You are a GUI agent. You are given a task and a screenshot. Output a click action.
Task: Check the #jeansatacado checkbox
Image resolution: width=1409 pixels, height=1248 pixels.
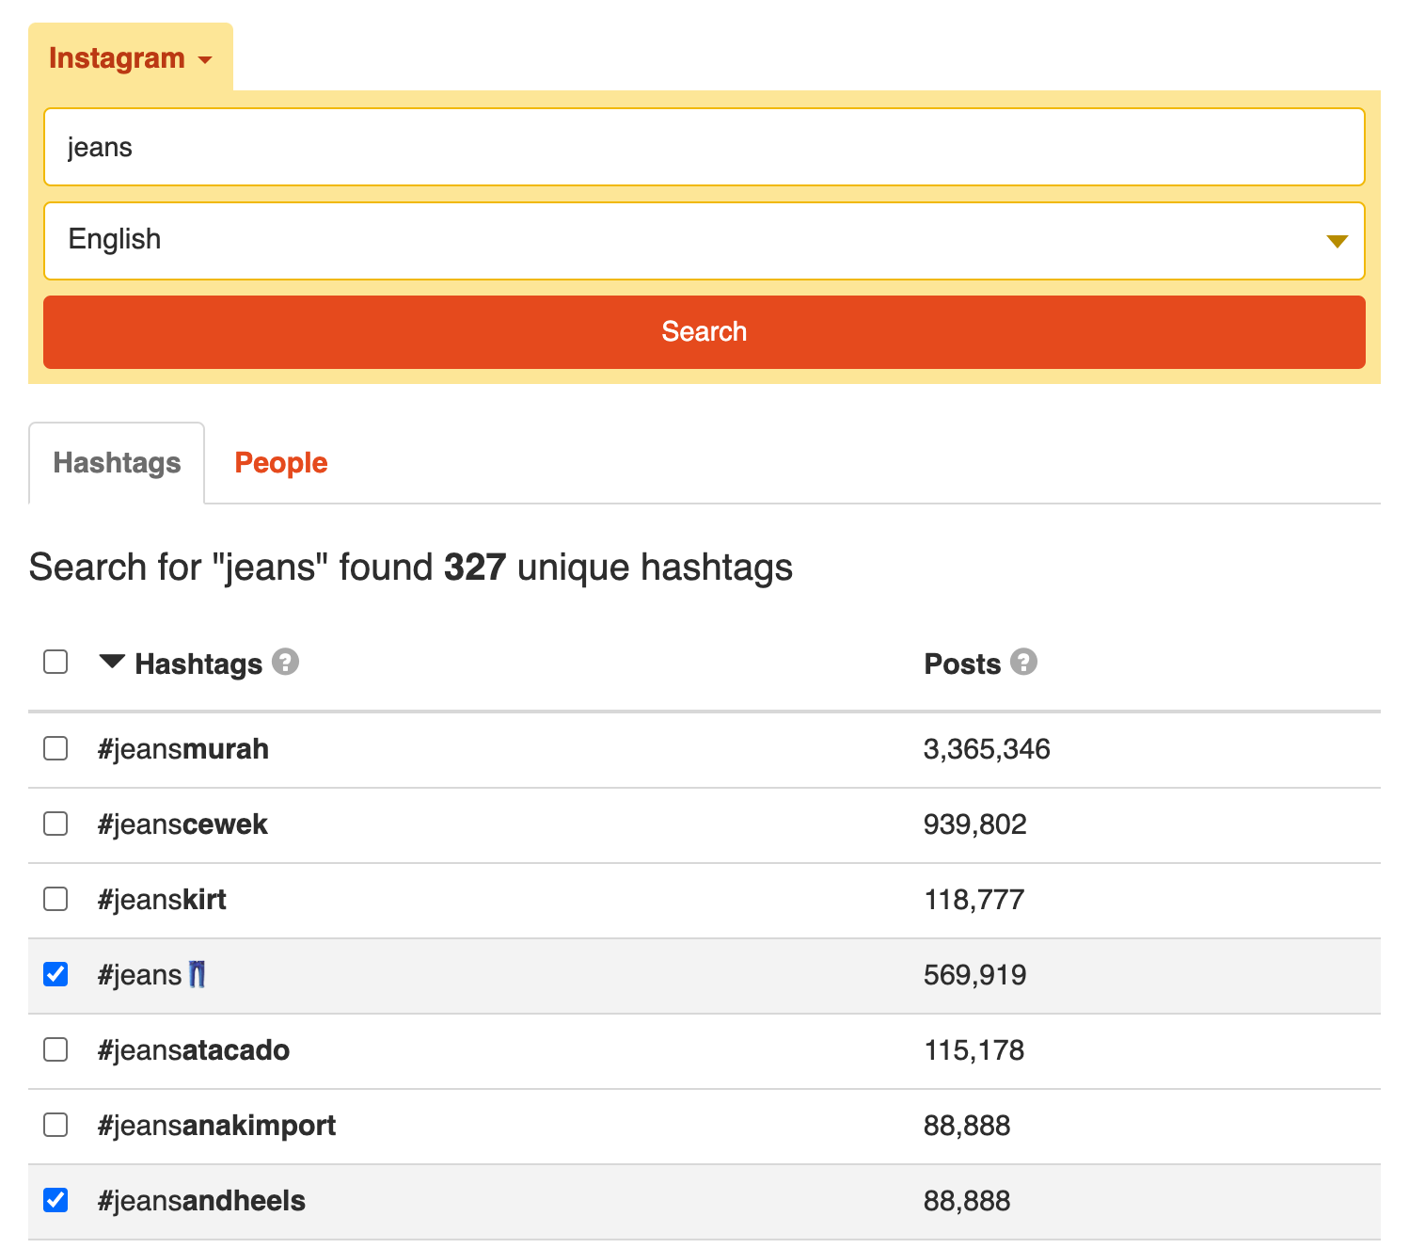55,1049
